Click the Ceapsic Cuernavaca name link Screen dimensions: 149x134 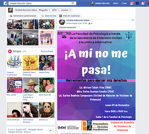(x=12, y=74)
